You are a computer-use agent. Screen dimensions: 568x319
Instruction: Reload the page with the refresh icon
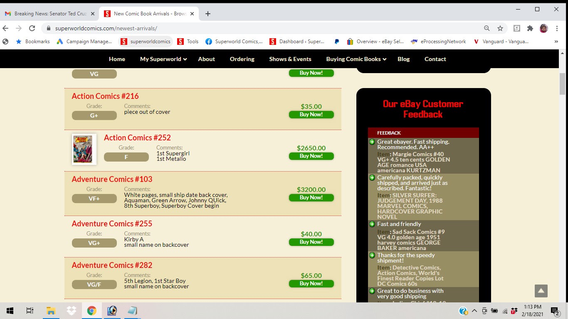pos(32,28)
